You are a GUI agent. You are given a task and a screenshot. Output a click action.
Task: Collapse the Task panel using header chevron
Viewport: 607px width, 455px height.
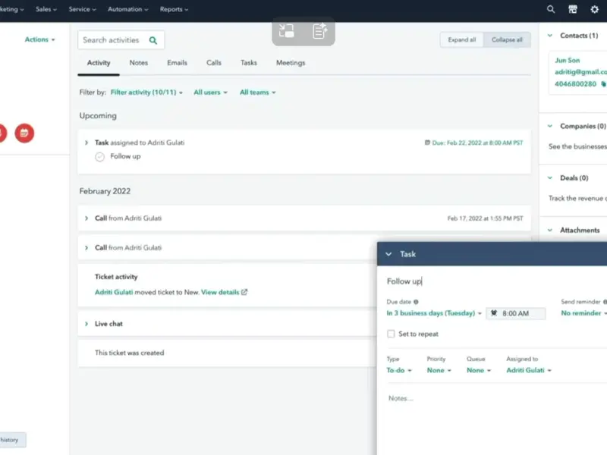pos(388,254)
